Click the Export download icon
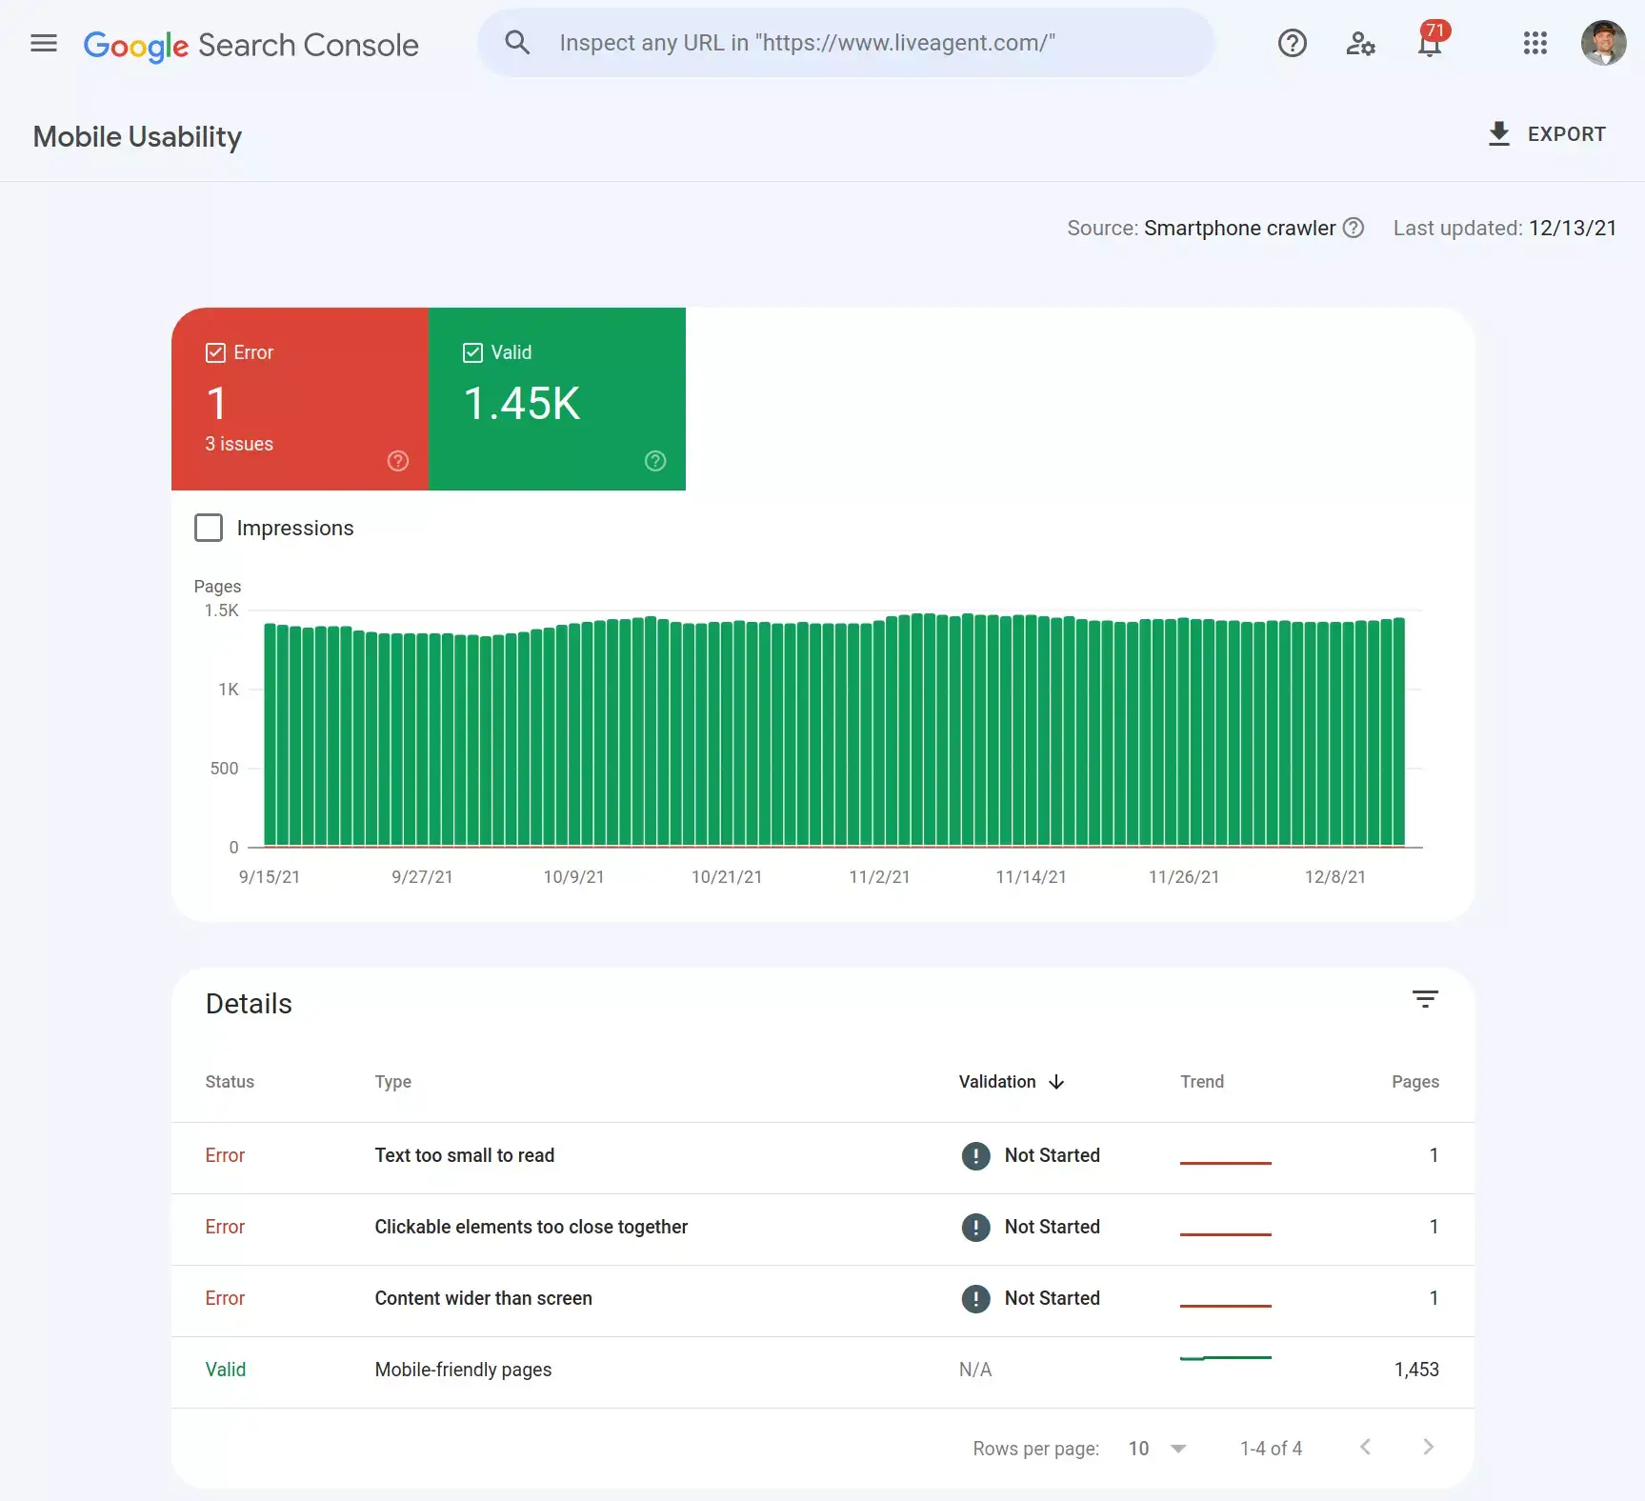 1499,133
